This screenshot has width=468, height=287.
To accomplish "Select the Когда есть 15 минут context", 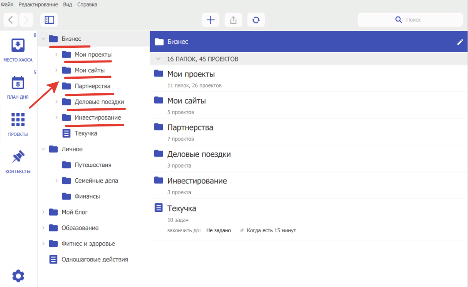I will coord(271,230).
